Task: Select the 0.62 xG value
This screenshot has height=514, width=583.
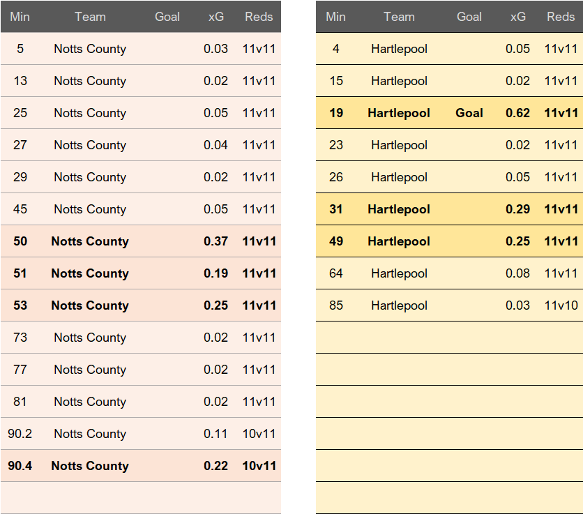Action: tap(517, 113)
